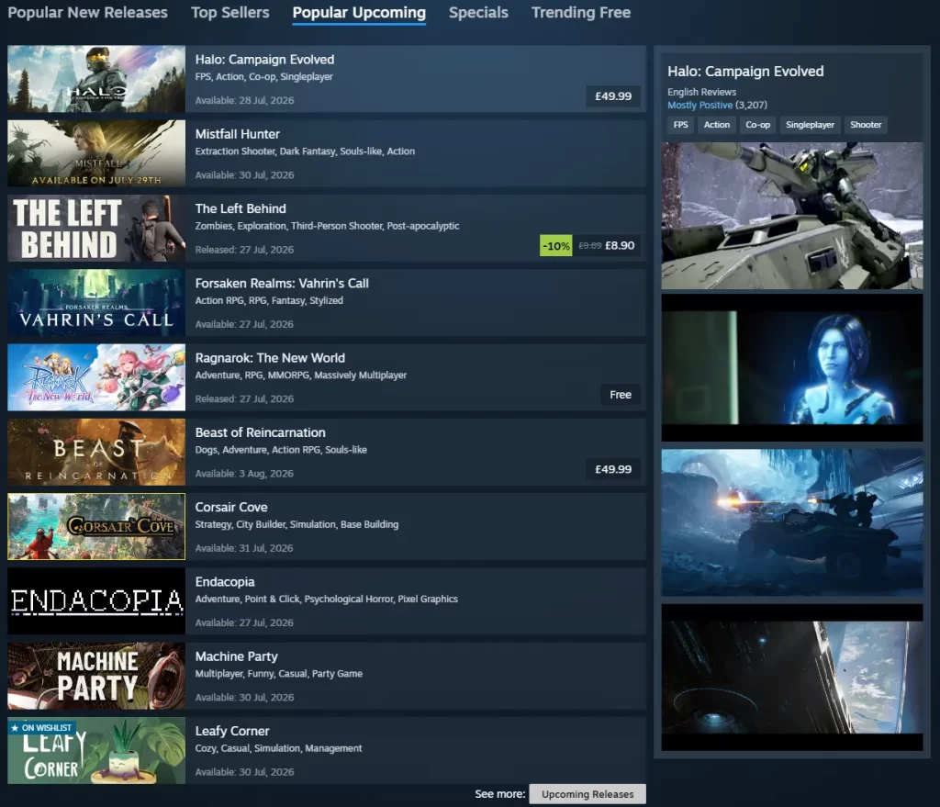Screen dimensions: 940x807
Task: Open Corsair Cove capsule image
Action: pyautogui.click(x=96, y=526)
